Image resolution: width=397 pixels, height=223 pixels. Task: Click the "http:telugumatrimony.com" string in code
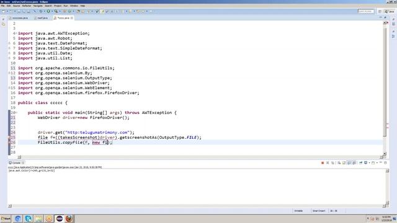tap(97, 133)
